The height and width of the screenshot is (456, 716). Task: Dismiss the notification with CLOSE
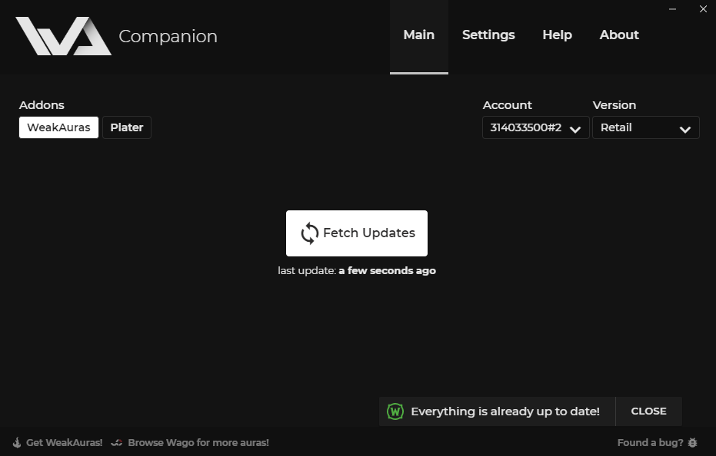point(648,411)
